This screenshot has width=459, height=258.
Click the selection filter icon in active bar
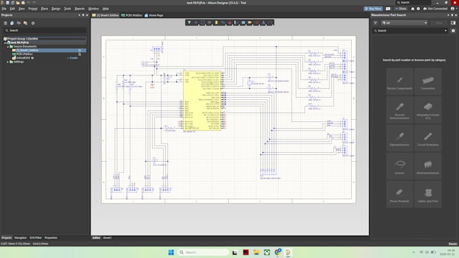(x=189, y=22)
